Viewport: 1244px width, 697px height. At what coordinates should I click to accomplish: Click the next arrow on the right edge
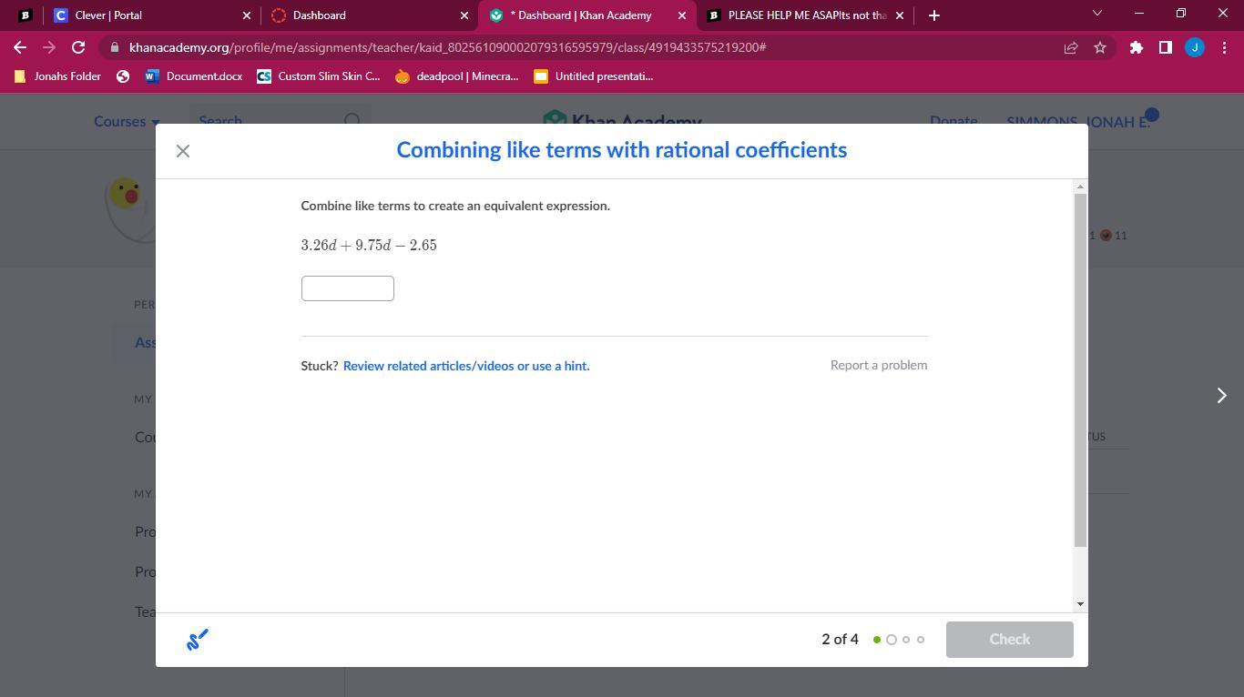coord(1221,395)
